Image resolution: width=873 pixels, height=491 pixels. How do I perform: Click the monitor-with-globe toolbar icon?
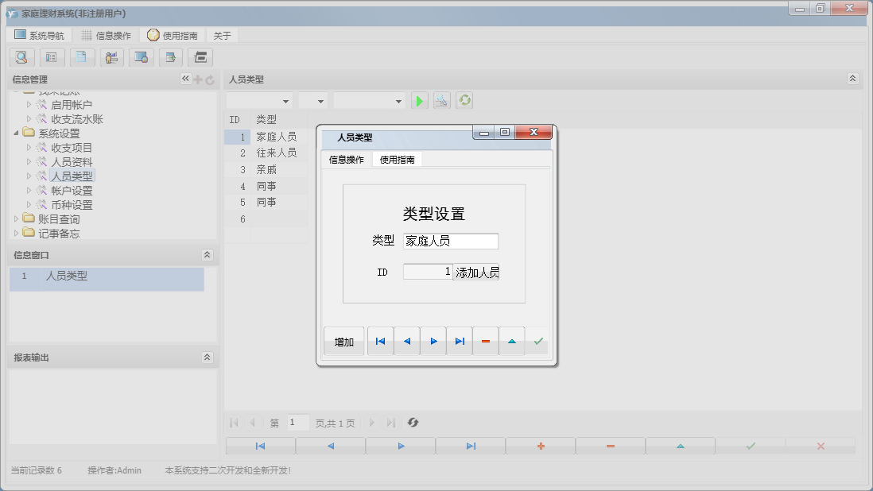(142, 57)
